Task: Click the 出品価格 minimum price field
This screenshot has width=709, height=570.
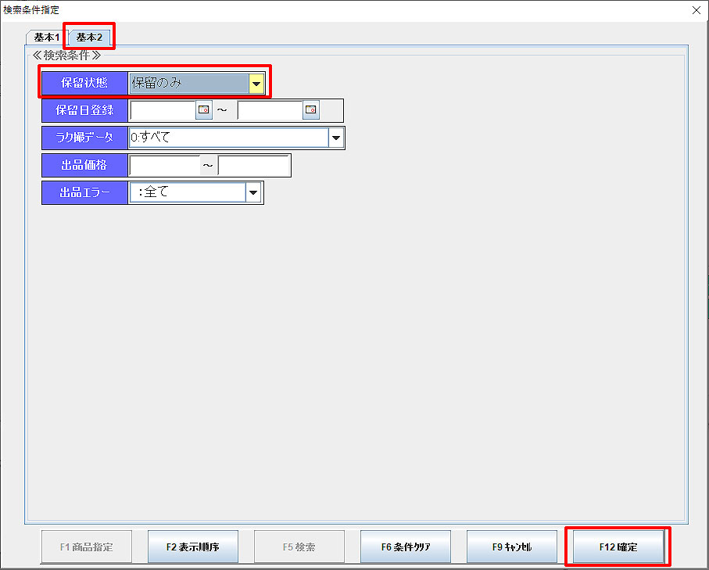Action: (165, 165)
